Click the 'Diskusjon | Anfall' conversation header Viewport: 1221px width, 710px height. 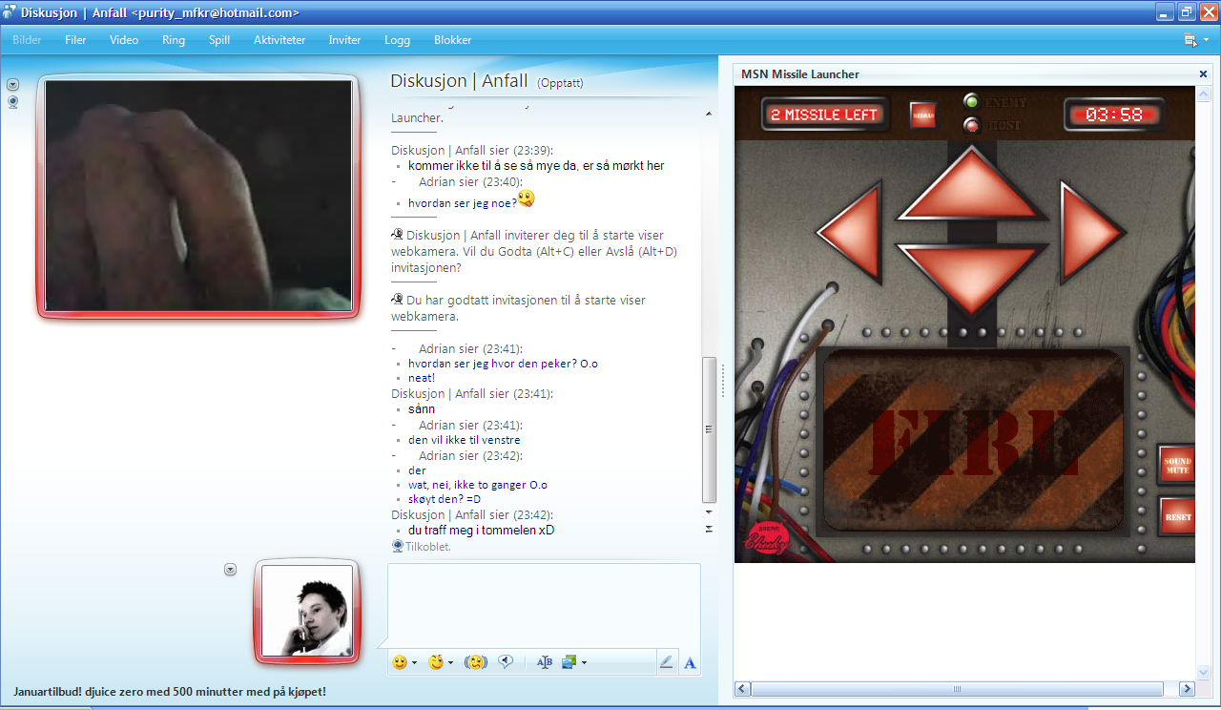click(x=459, y=81)
